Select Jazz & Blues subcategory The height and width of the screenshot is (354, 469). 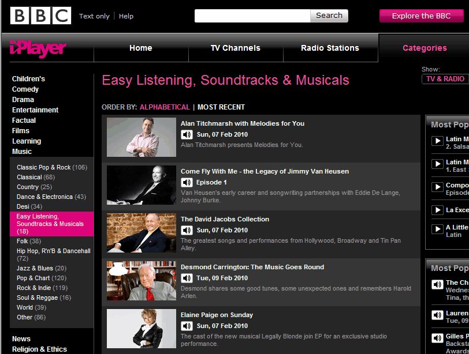42,268
